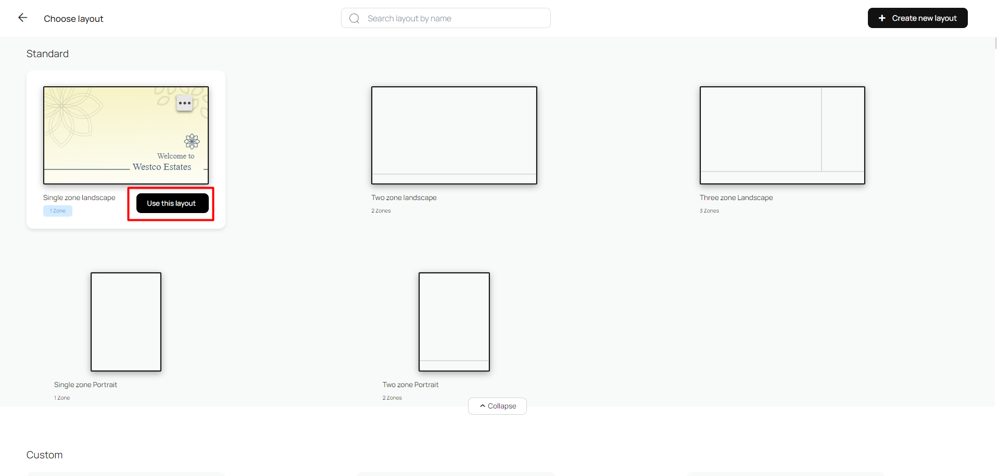This screenshot has height=476, width=997.
Task: Click the Choose layout title
Action: click(x=73, y=19)
